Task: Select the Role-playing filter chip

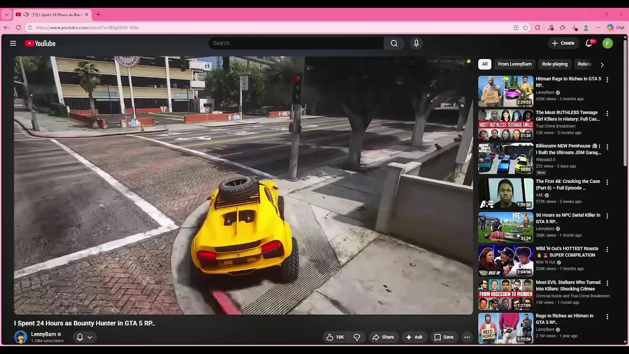Action: [x=555, y=64]
